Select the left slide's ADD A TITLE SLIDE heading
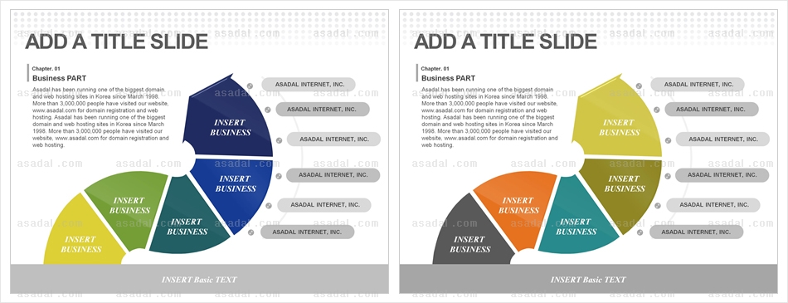Image resolution: width=788 pixels, height=303 pixels. [x=117, y=42]
